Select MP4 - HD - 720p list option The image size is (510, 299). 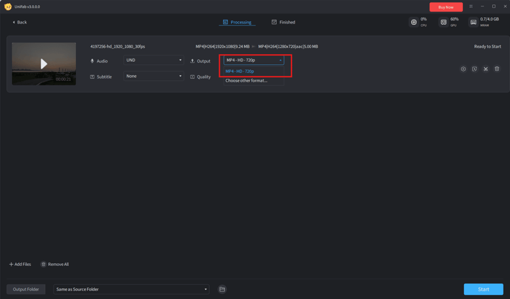(x=240, y=71)
